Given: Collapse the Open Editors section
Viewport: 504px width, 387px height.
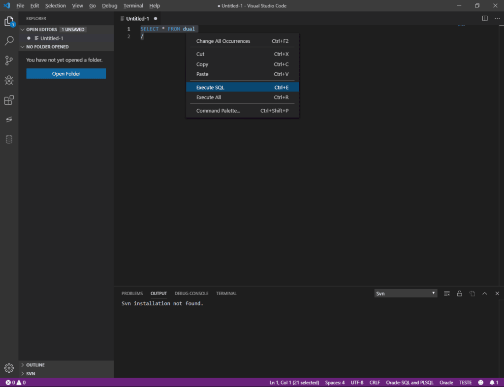Looking at the screenshot, I should [x=41, y=30].
